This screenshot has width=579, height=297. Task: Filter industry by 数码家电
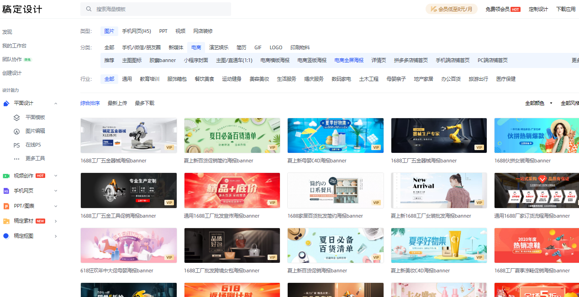click(341, 79)
